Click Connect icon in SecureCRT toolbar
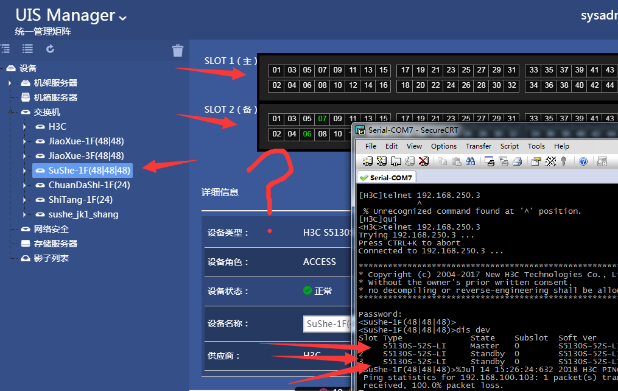The height and width of the screenshot is (391, 618). pos(368,161)
